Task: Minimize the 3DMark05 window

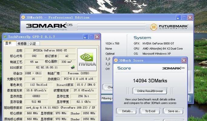Action: (x=178, y=18)
